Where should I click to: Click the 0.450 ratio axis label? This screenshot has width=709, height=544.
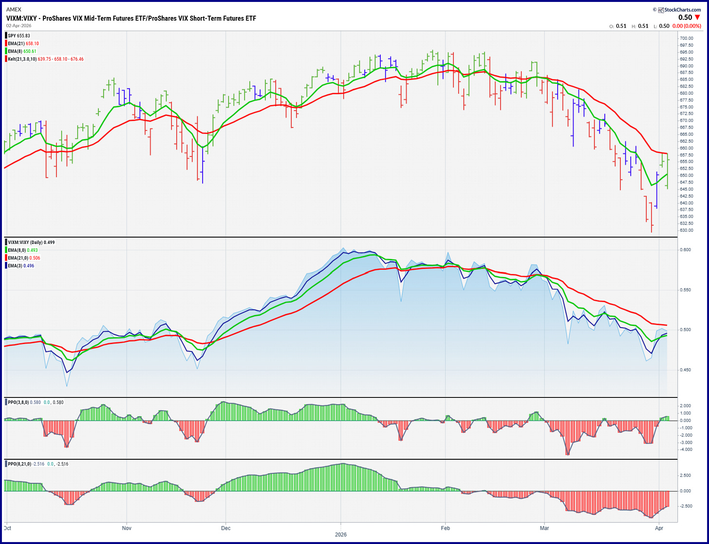(686, 370)
